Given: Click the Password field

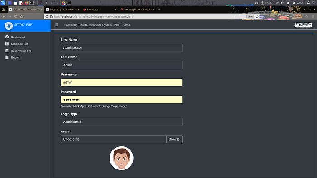Looking at the screenshot, I should pyautogui.click(x=121, y=100).
